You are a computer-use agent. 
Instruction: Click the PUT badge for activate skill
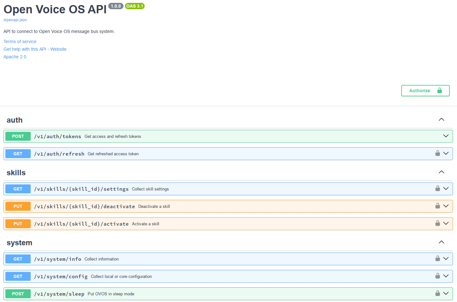coord(18,224)
